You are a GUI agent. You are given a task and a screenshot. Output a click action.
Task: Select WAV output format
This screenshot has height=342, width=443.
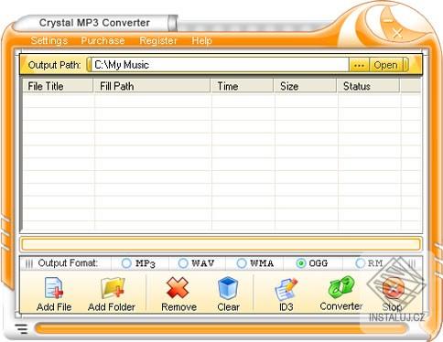[183, 263]
